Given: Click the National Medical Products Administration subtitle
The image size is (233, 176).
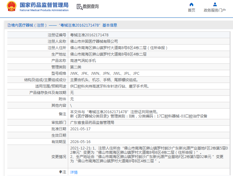Looking at the screenshot, I should tap(44, 10).
